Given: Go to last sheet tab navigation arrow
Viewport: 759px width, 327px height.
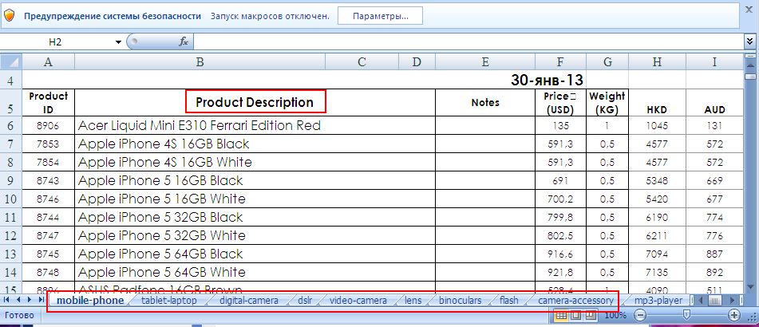Looking at the screenshot, I should pyautogui.click(x=41, y=300).
